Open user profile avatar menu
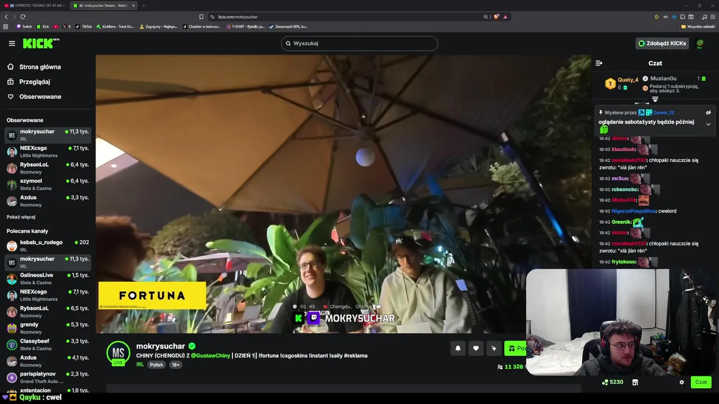 [x=700, y=43]
